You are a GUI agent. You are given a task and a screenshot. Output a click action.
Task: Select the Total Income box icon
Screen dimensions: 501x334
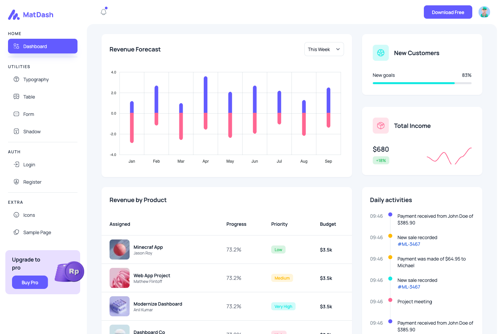tap(380, 125)
